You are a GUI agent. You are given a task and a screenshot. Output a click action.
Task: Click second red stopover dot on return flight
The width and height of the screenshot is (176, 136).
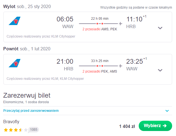pos(102,66)
